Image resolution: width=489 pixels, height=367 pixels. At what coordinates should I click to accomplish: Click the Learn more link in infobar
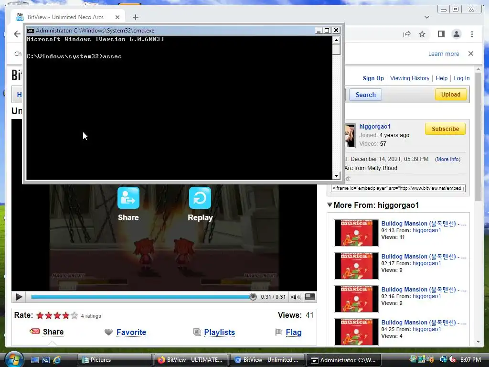point(444,54)
